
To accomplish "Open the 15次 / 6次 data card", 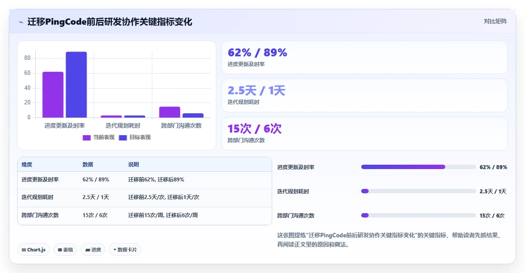I will pyautogui.click(x=365, y=133).
